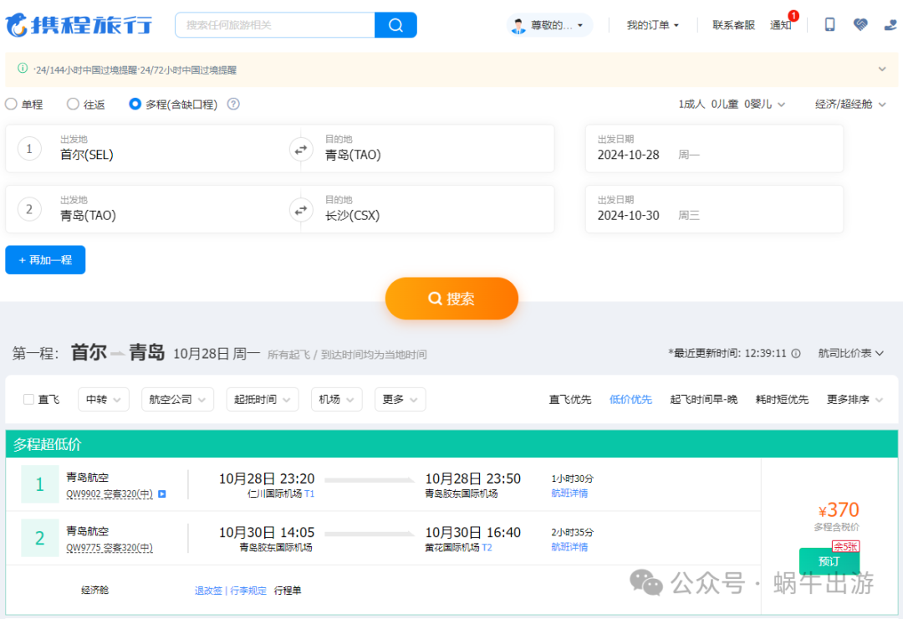
Task: Click the help question mark beside 多程
Action: pos(233,104)
